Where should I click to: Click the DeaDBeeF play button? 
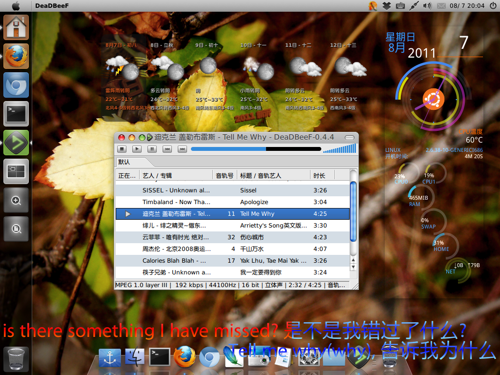coord(137,149)
